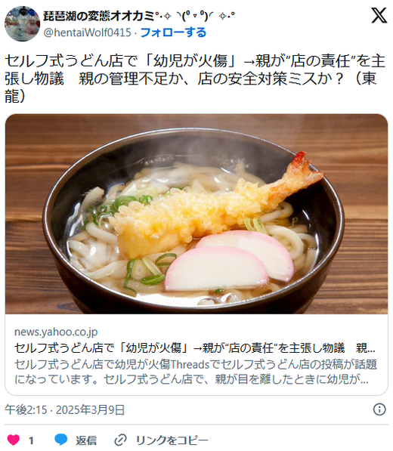Screen dimensions: 393x451
Task: Open the timestamp 午後2:15 · 2025年3月9日
Action: pos(64,409)
